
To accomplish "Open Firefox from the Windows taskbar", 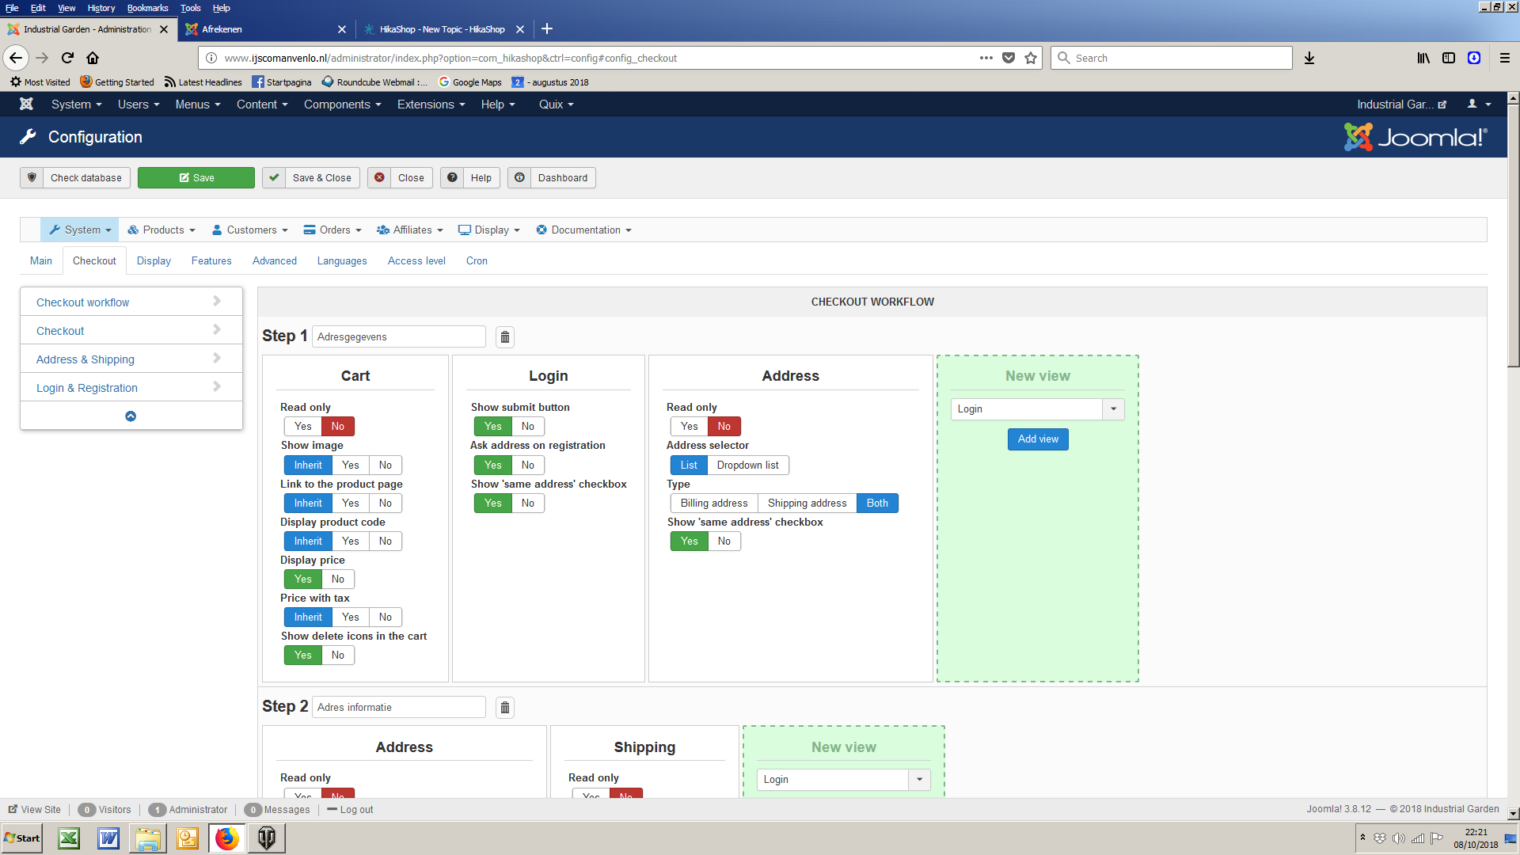I will pos(226,838).
